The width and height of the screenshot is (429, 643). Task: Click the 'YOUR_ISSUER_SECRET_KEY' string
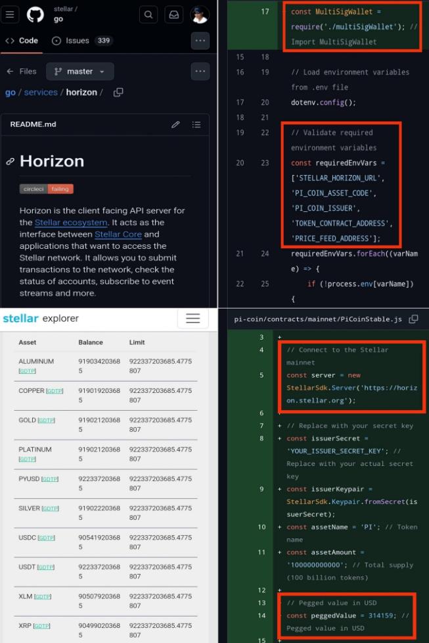coord(337,451)
